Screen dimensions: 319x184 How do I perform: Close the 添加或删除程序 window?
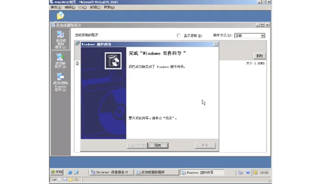268,25
